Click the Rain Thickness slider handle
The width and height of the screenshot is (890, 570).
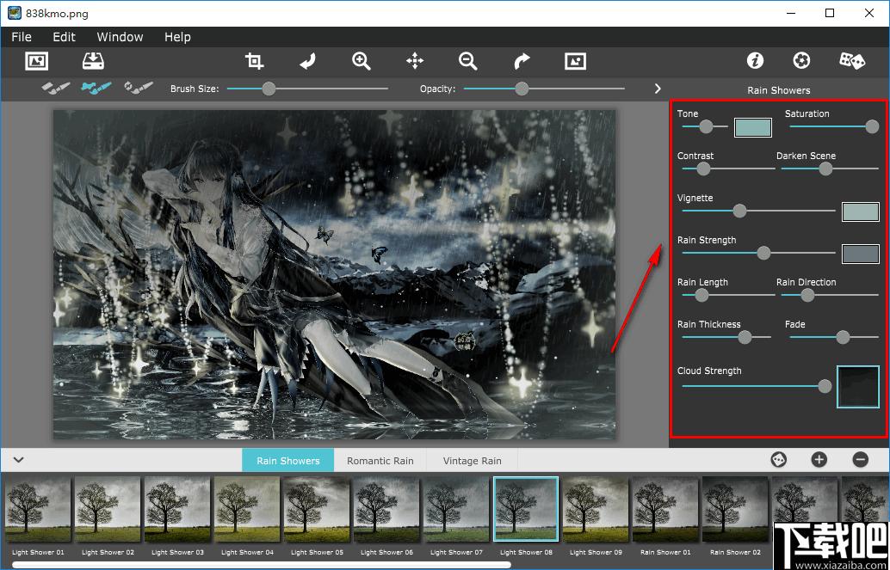(745, 338)
